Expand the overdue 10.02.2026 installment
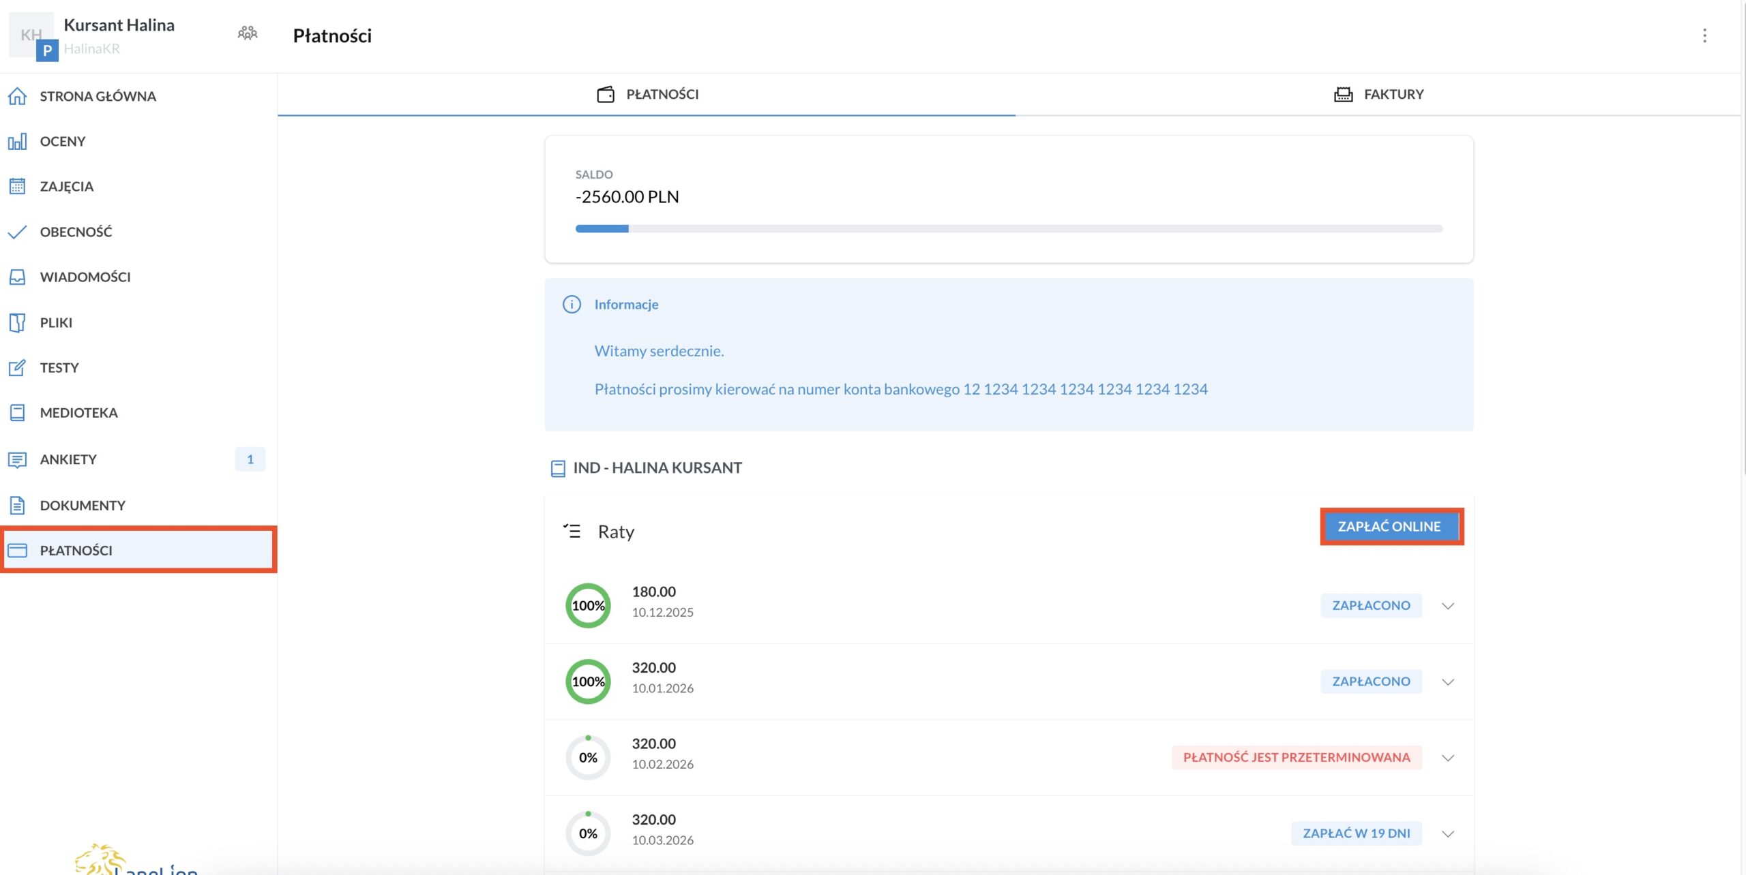 tap(1447, 758)
